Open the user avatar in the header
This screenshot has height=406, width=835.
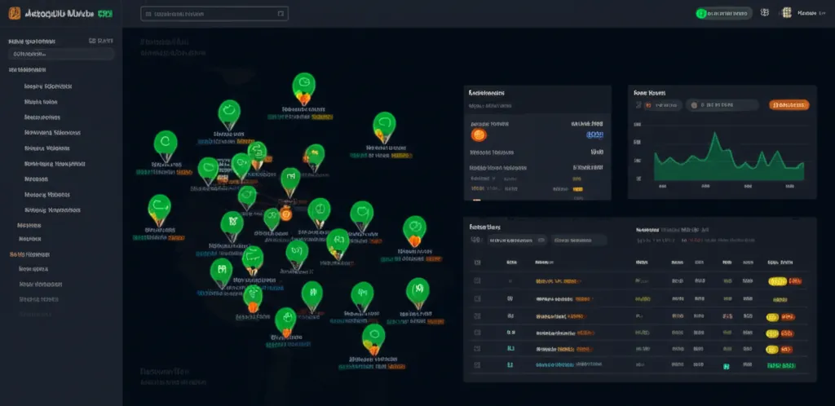(x=787, y=13)
